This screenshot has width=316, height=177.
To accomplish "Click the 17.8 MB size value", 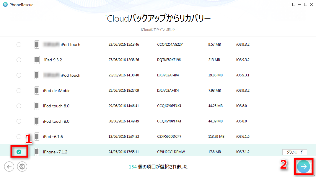I will click(x=214, y=152).
